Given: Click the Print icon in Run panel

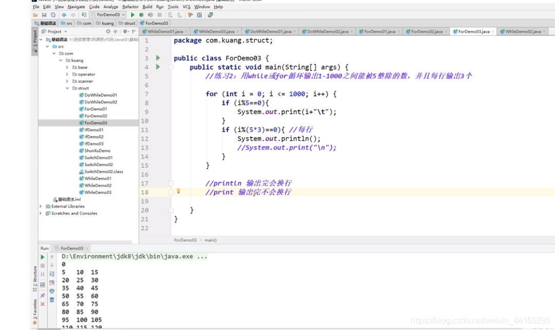Looking at the screenshot, I should point(52,291).
